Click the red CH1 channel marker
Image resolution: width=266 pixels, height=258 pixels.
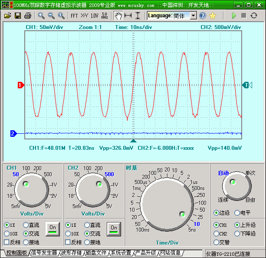point(20,85)
